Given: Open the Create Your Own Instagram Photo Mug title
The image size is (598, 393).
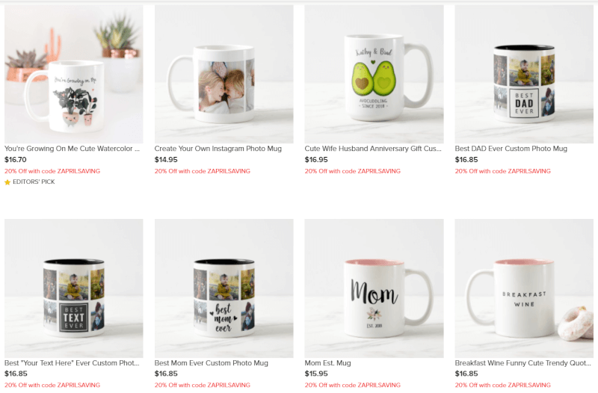Looking at the screenshot, I should pyautogui.click(x=218, y=149).
